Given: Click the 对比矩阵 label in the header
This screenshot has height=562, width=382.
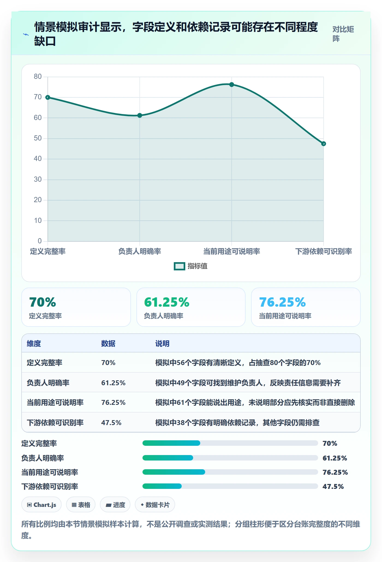Looking at the screenshot, I should tap(343, 34).
